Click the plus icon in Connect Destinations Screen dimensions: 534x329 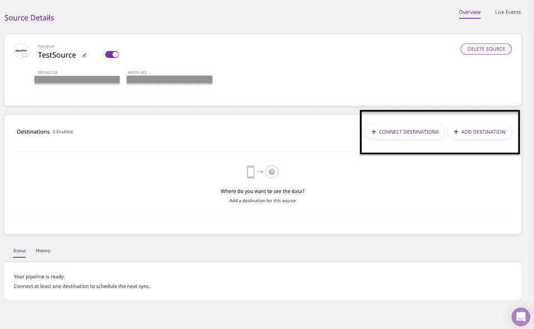[374, 132]
